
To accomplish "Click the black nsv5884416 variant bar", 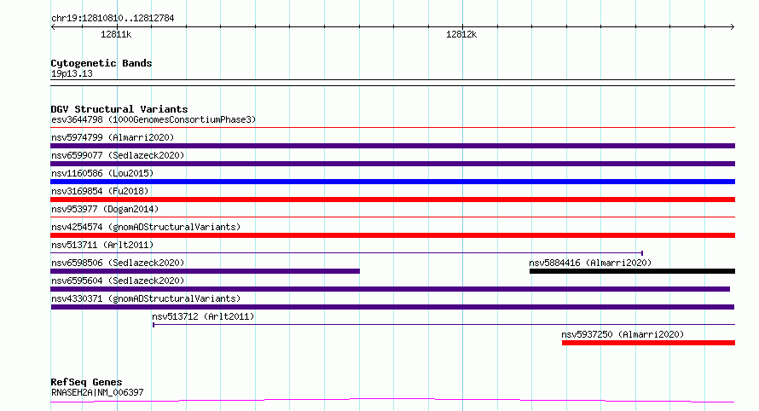I will (632, 271).
